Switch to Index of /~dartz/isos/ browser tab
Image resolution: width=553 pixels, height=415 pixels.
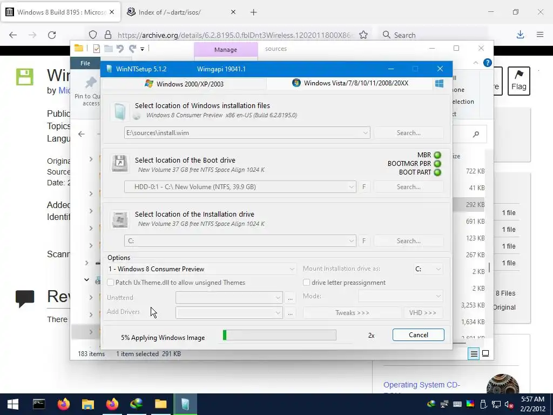170,12
